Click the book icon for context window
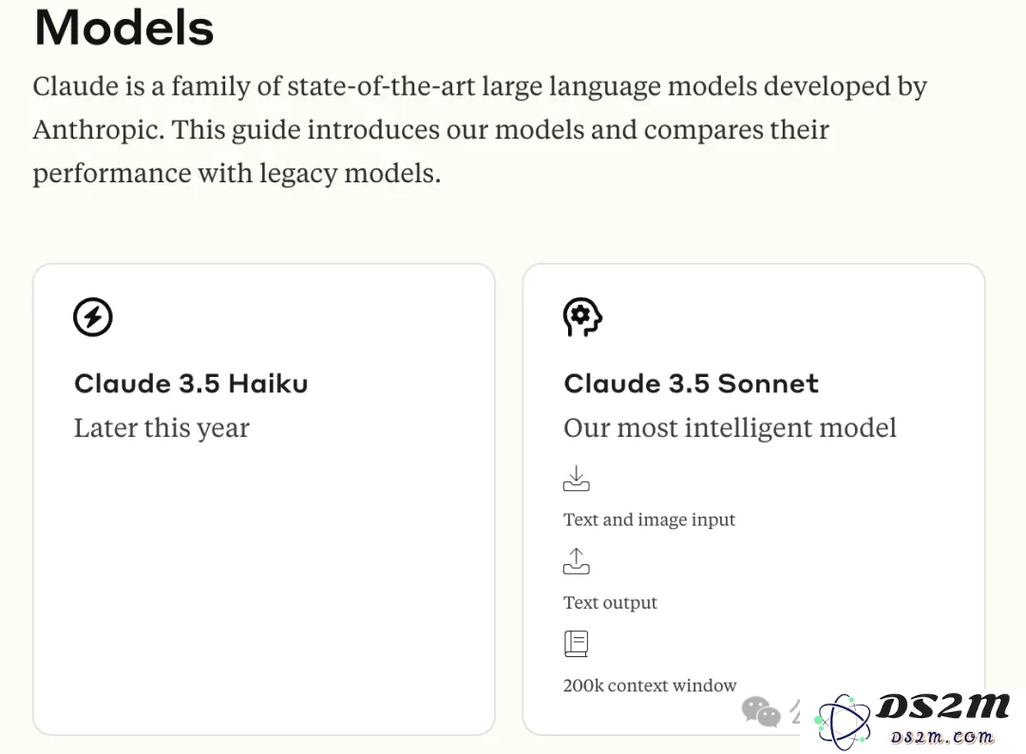Image resolution: width=1026 pixels, height=754 pixels. click(576, 644)
